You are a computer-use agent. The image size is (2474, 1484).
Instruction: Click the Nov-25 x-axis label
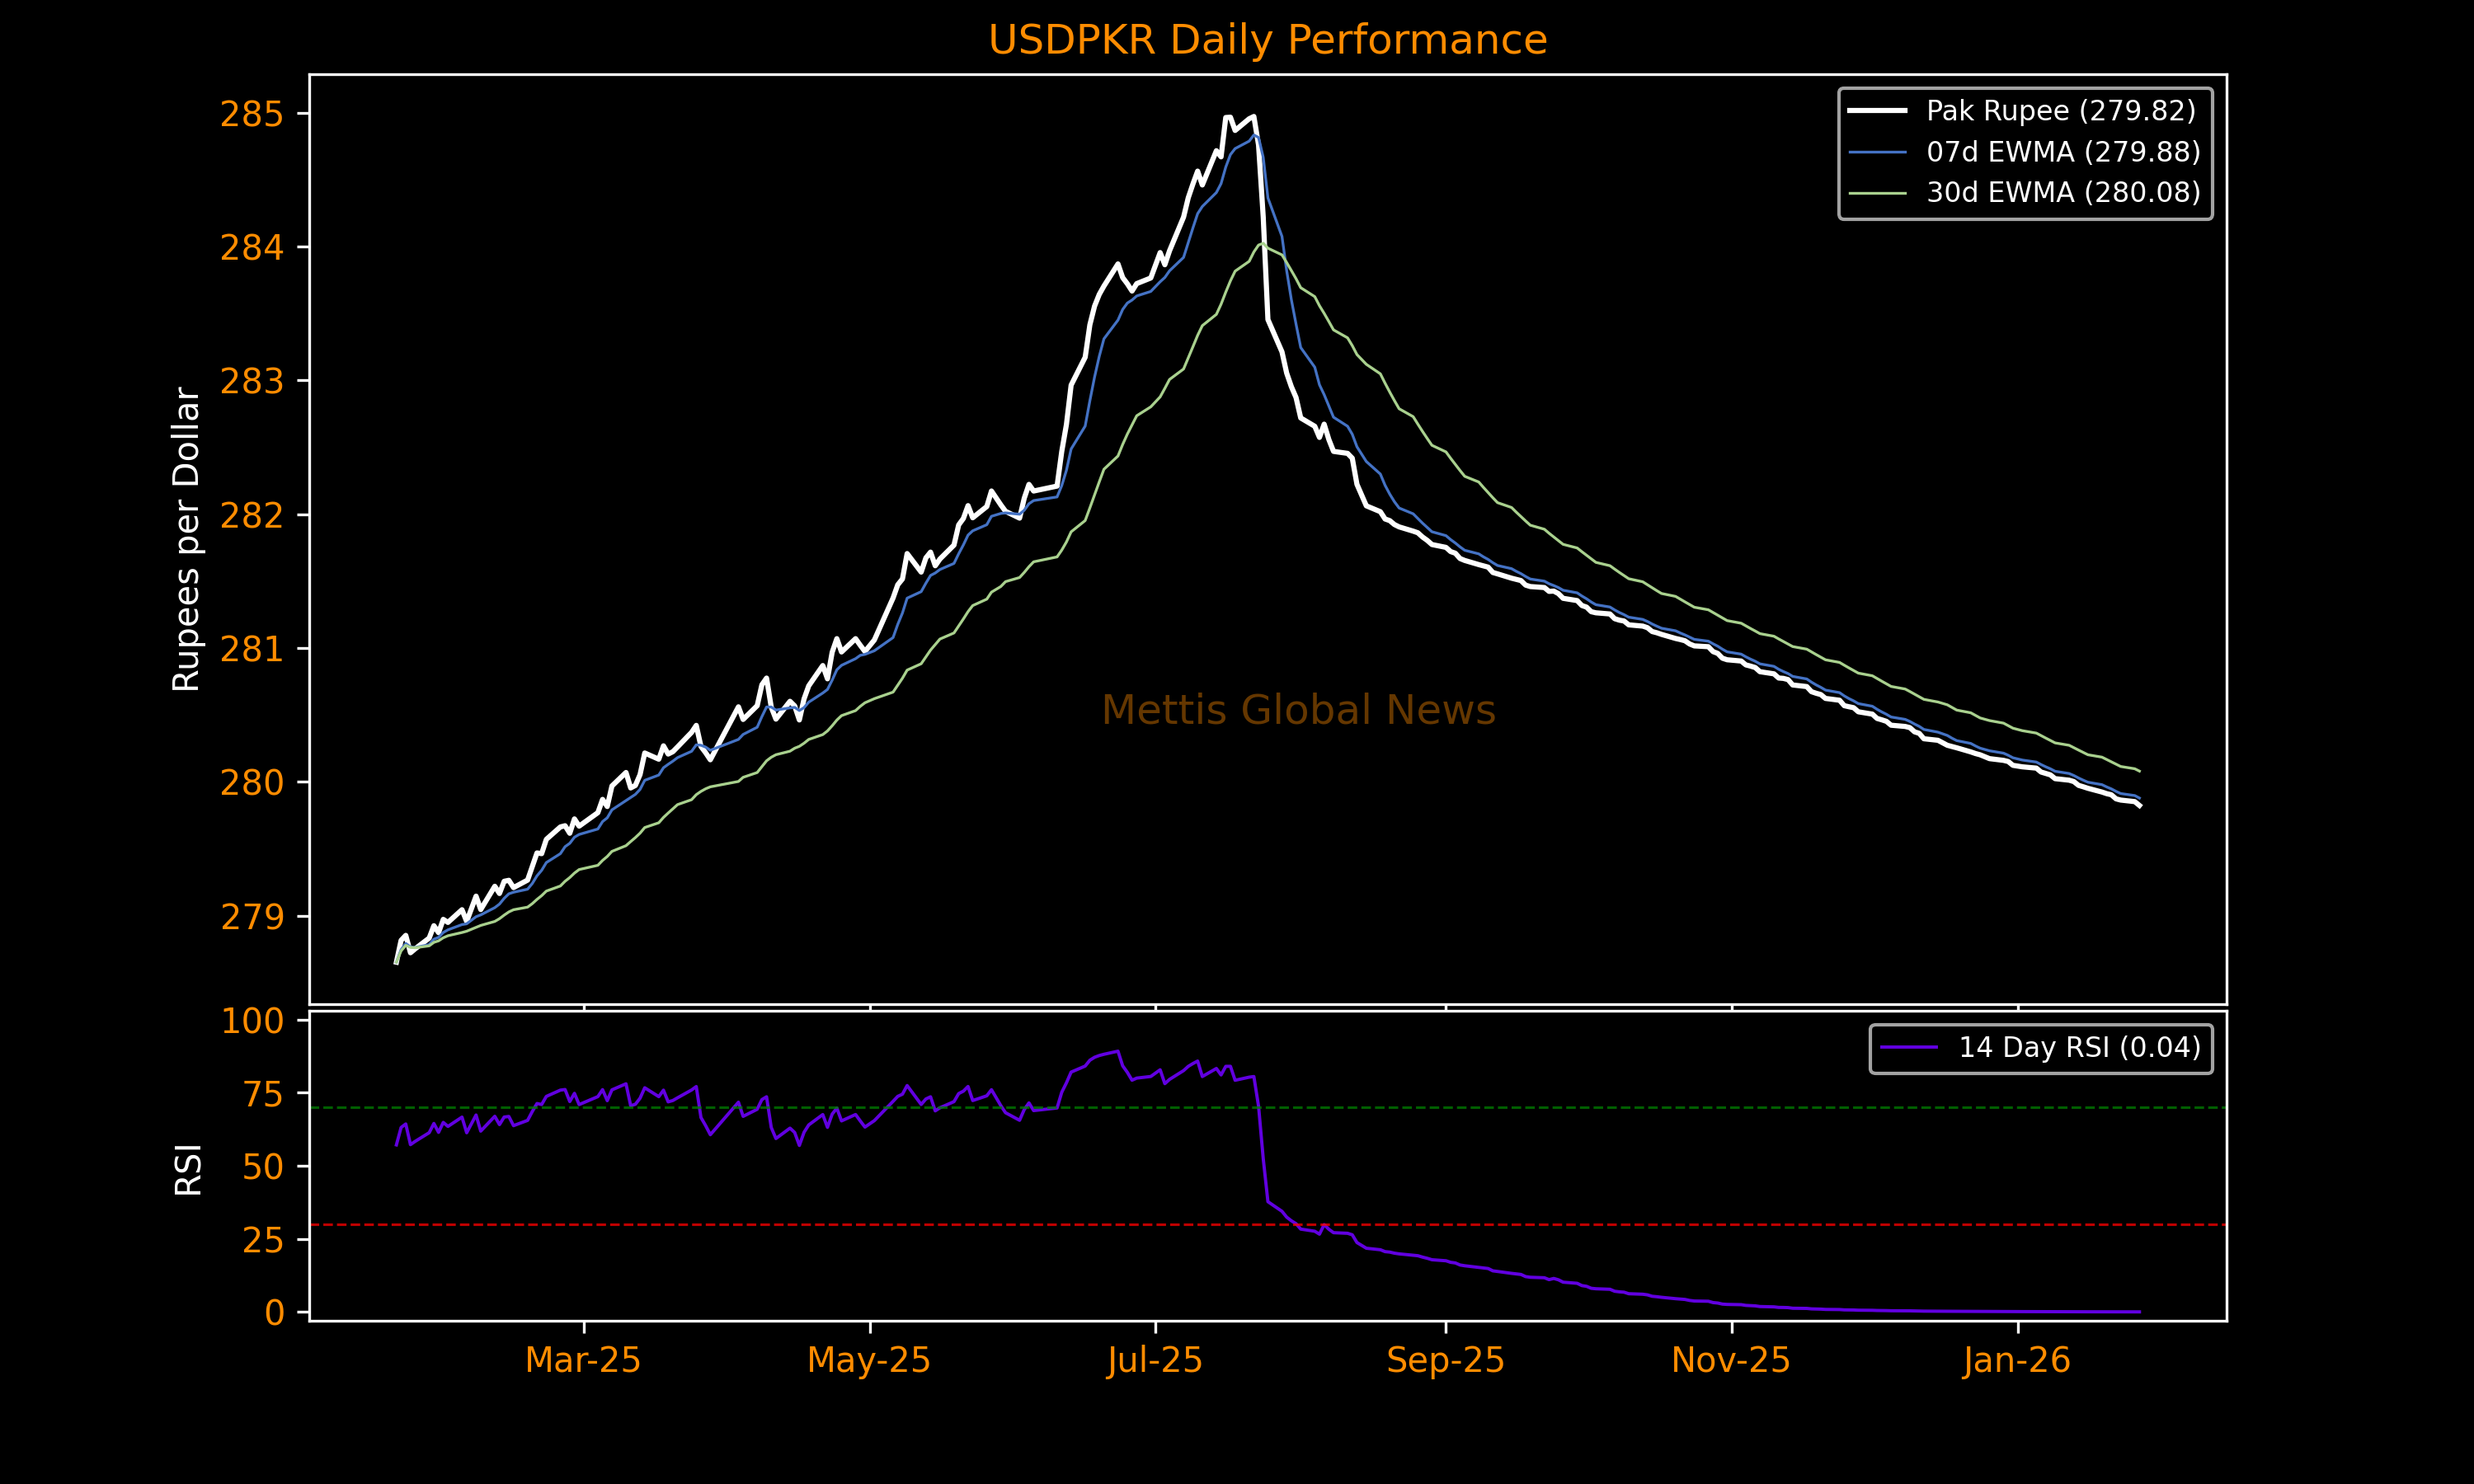click(x=1731, y=1361)
